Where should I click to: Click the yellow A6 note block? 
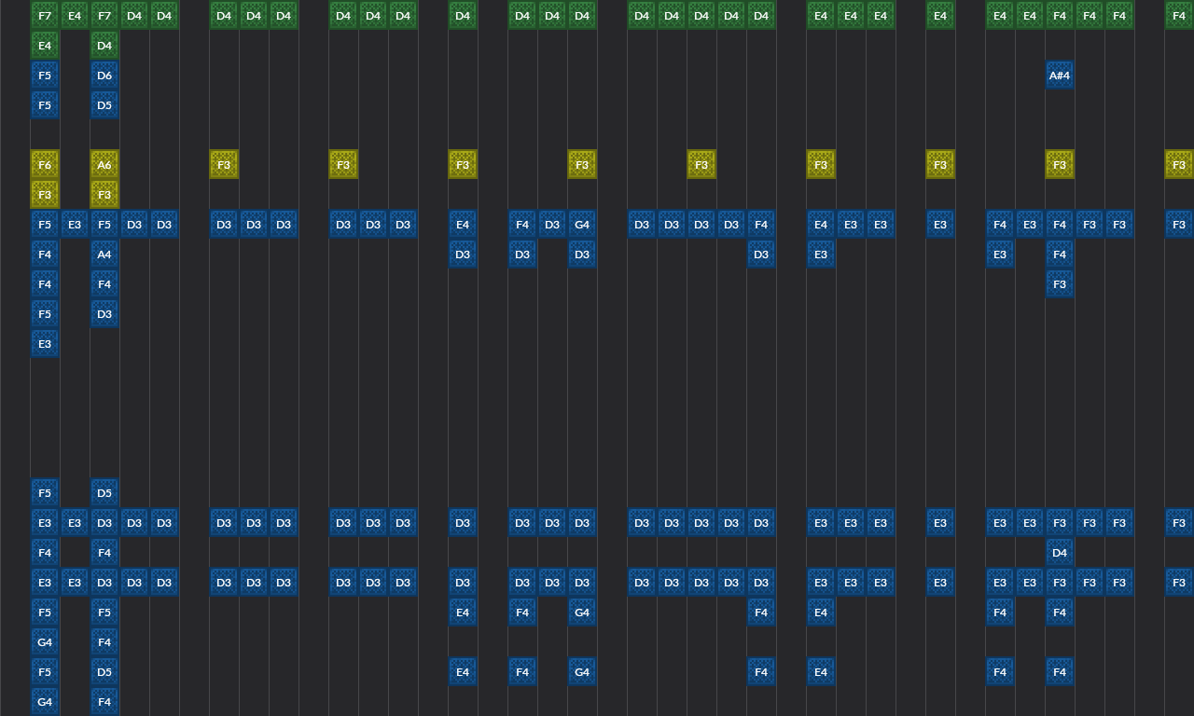tap(104, 165)
